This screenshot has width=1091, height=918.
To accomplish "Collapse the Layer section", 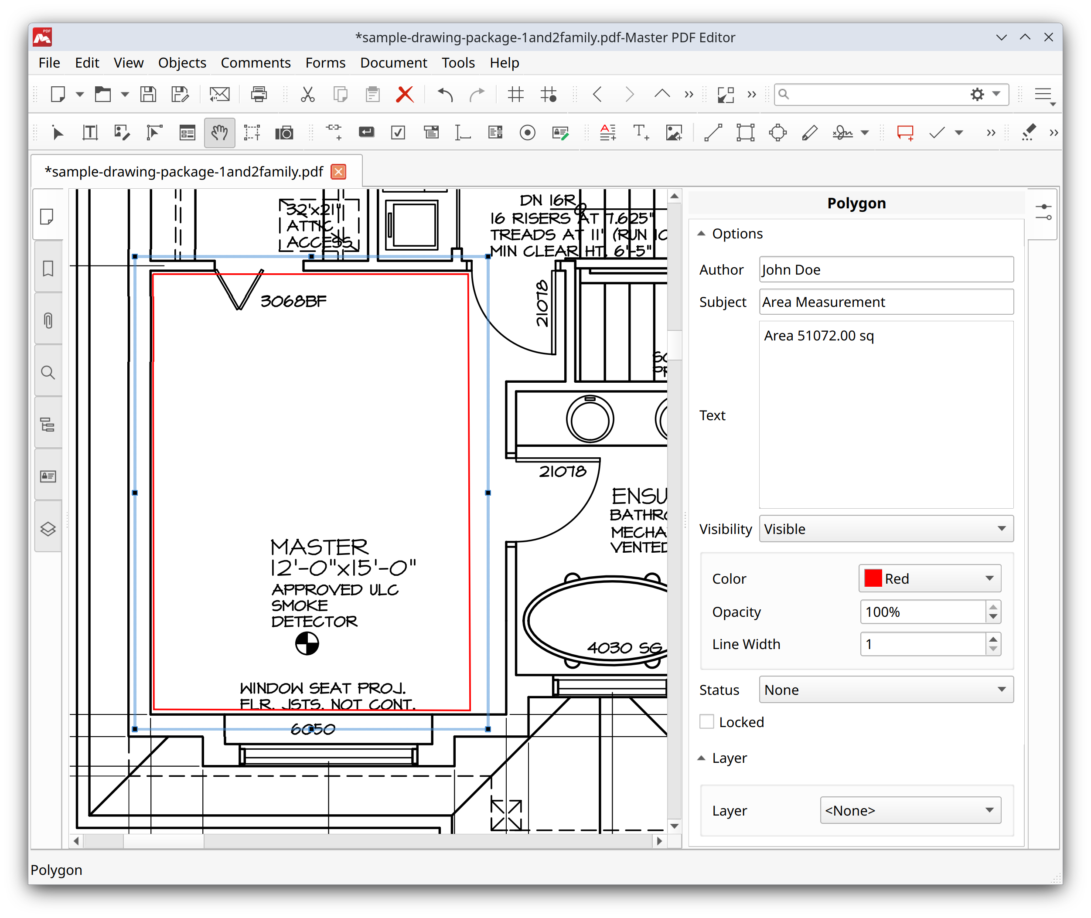I will (701, 758).
